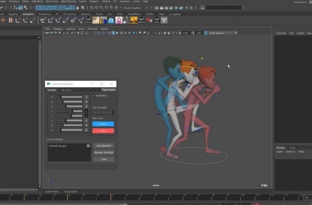The width and height of the screenshot is (312, 205).
Task: Adjust the Tint Strength slider
Action: 103,112
